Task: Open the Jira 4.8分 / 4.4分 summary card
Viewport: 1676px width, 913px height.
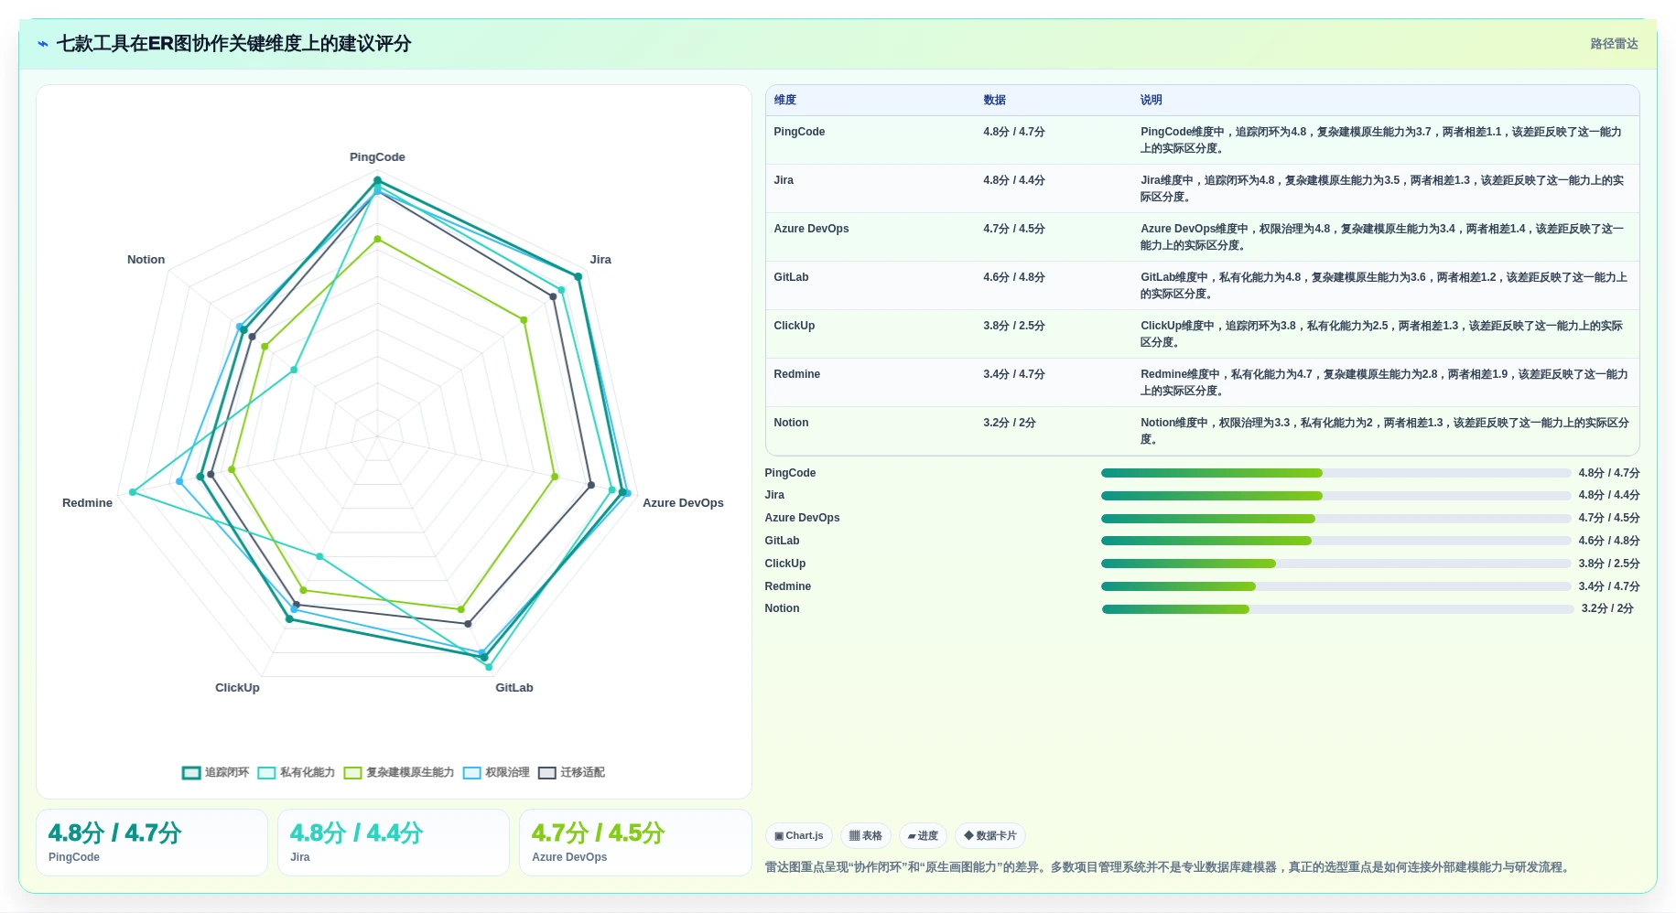Action: coord(394,843)
